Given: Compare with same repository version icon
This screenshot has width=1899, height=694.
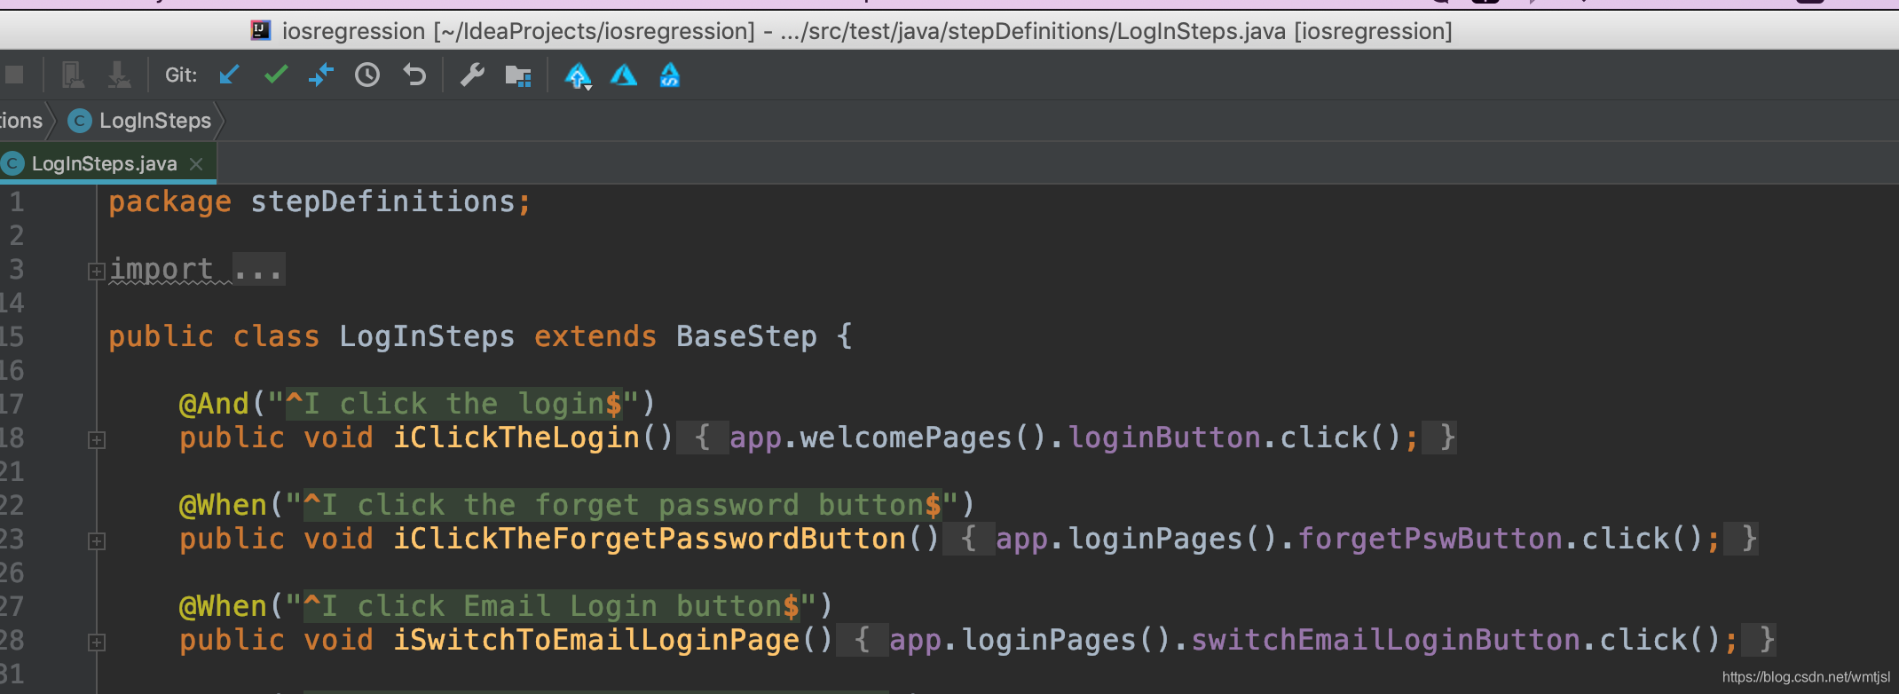Looking at the screenshot, I should coord(321,75).
